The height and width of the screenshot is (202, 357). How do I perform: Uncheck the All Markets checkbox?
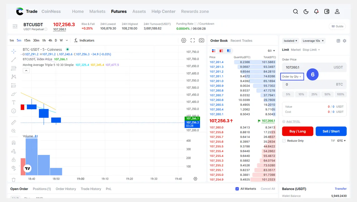[237, 189]
